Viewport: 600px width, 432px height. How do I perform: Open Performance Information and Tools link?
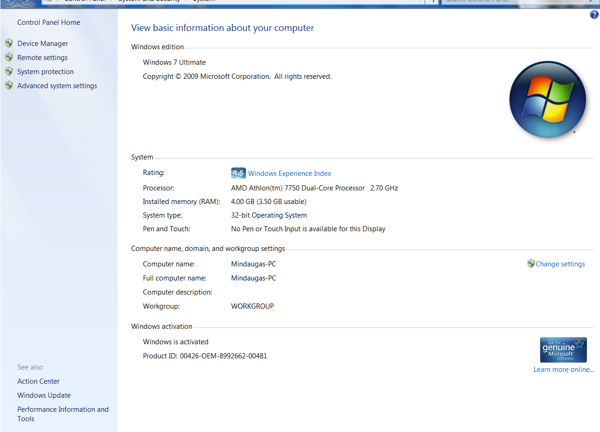coord(63,414)
